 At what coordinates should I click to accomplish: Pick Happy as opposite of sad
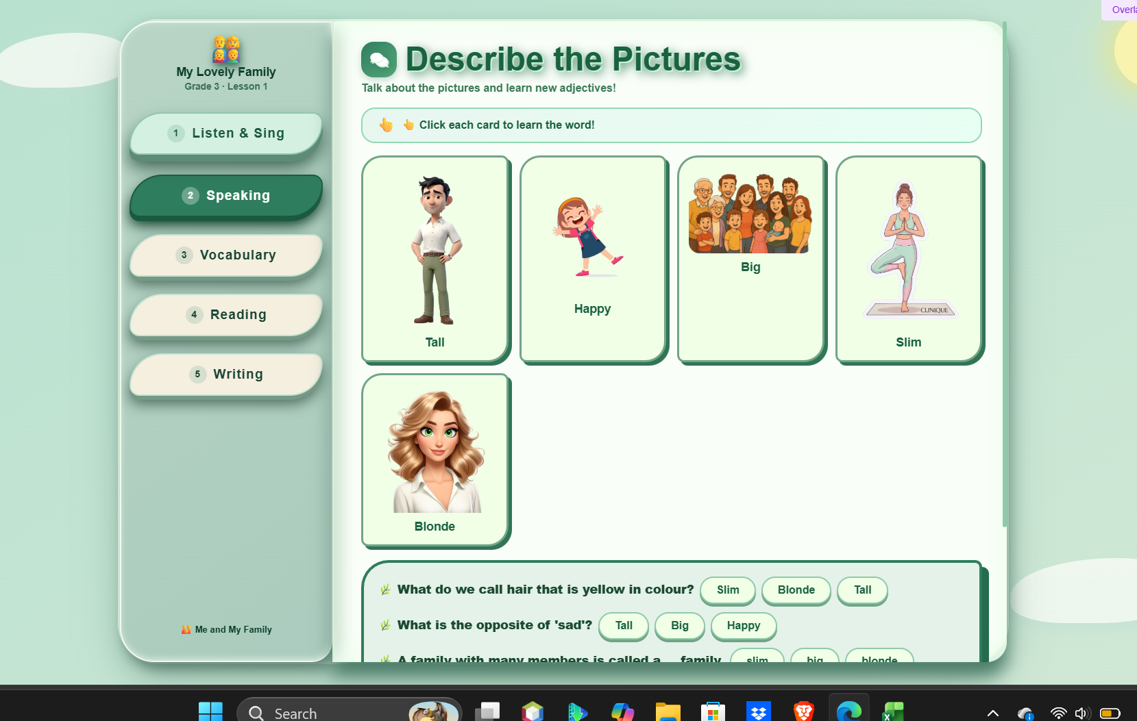[743, 626]
